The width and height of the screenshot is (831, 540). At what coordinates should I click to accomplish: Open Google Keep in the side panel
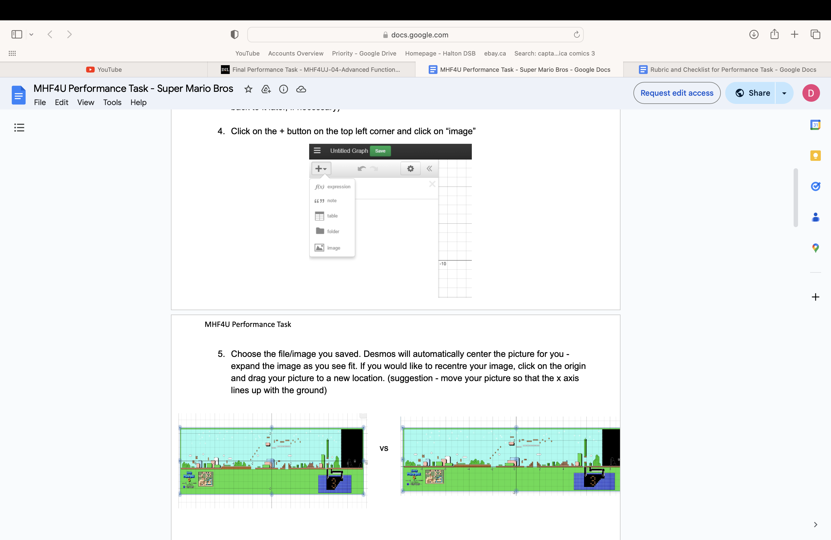click(x=816, y=155)
